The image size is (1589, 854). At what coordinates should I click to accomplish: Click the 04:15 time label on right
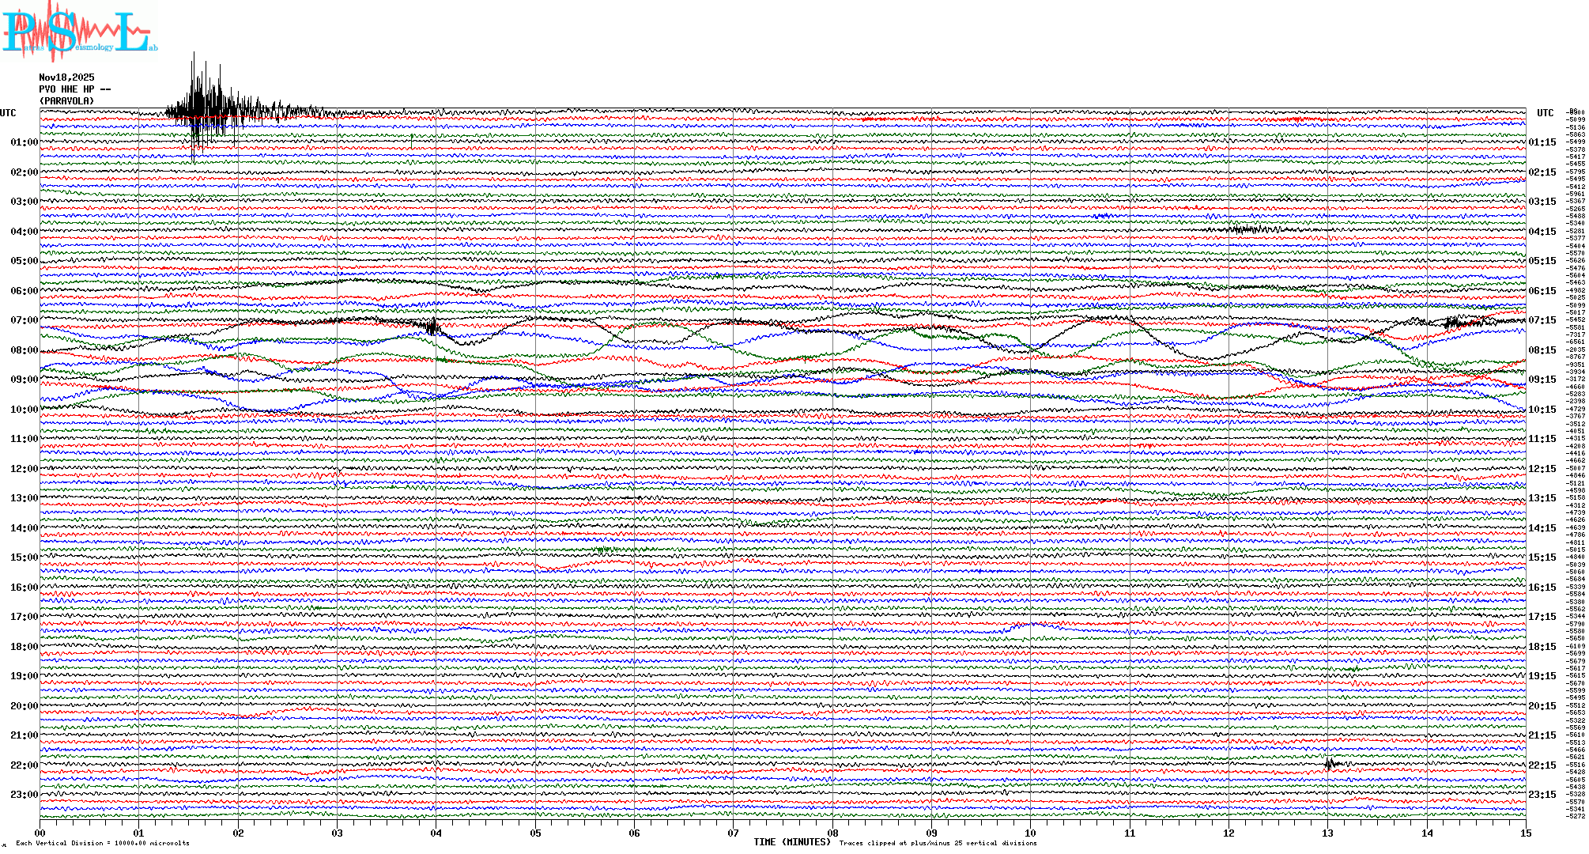(1542, 232)
